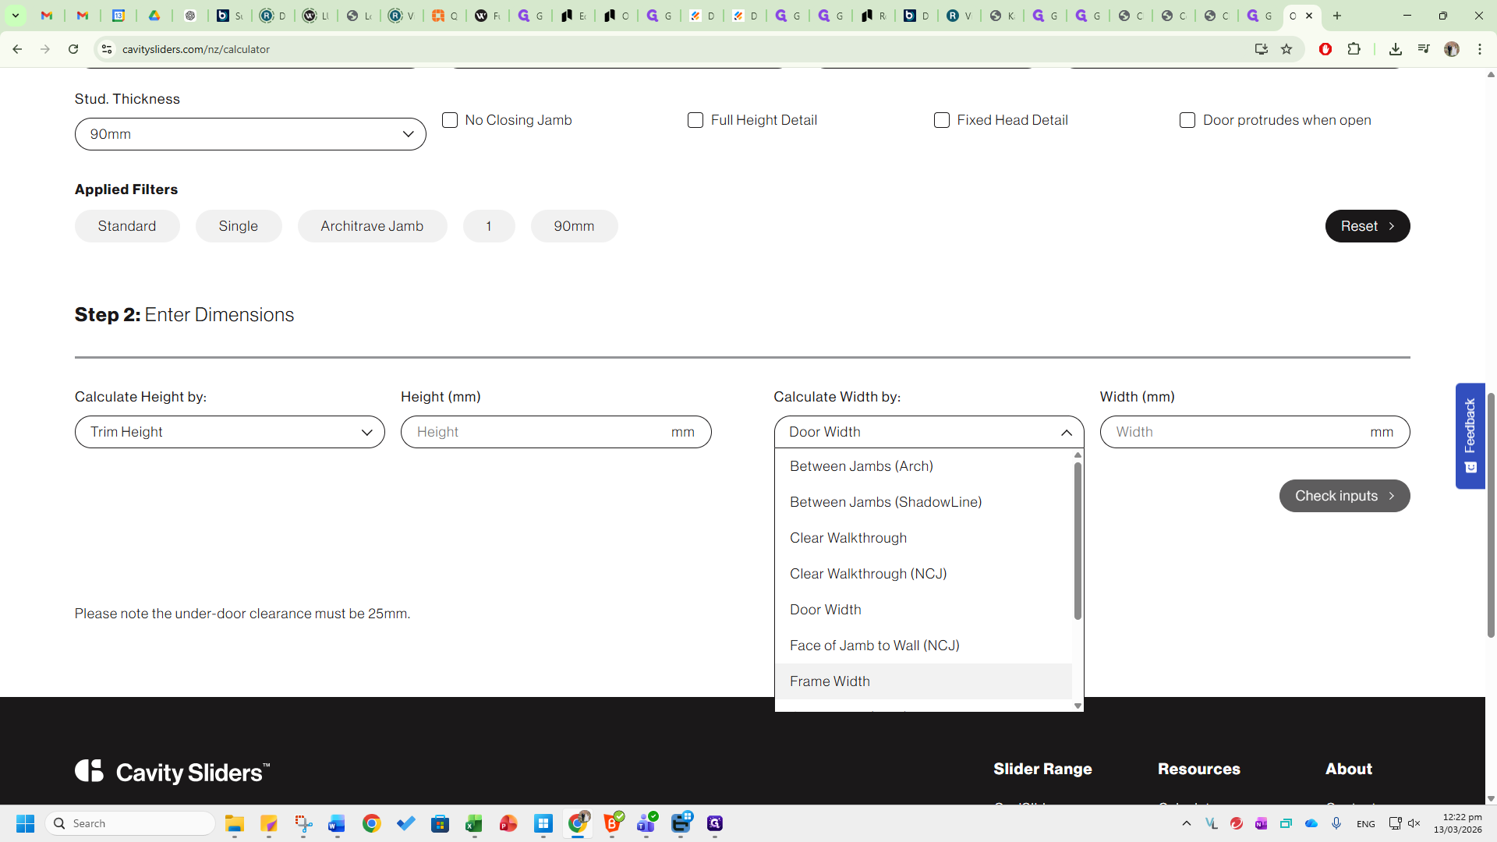1497x842 pixels.
Task: Bookmark this page with star icon
Action: tap(1286, 49)
